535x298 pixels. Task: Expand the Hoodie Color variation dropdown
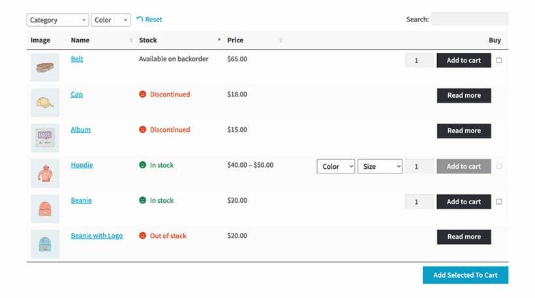pos(336,166)
